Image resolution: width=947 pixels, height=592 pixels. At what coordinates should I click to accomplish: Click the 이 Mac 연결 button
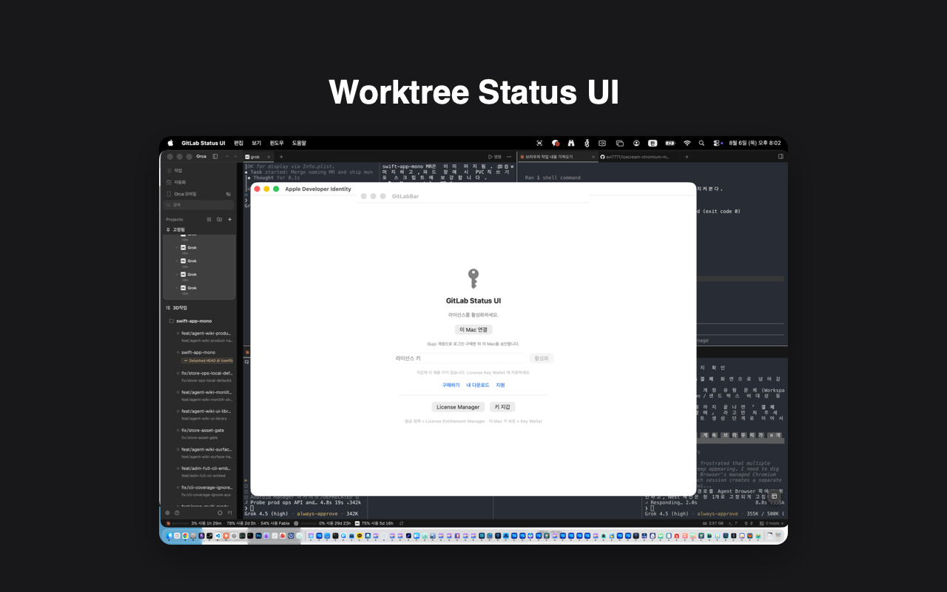coord(473,329)
